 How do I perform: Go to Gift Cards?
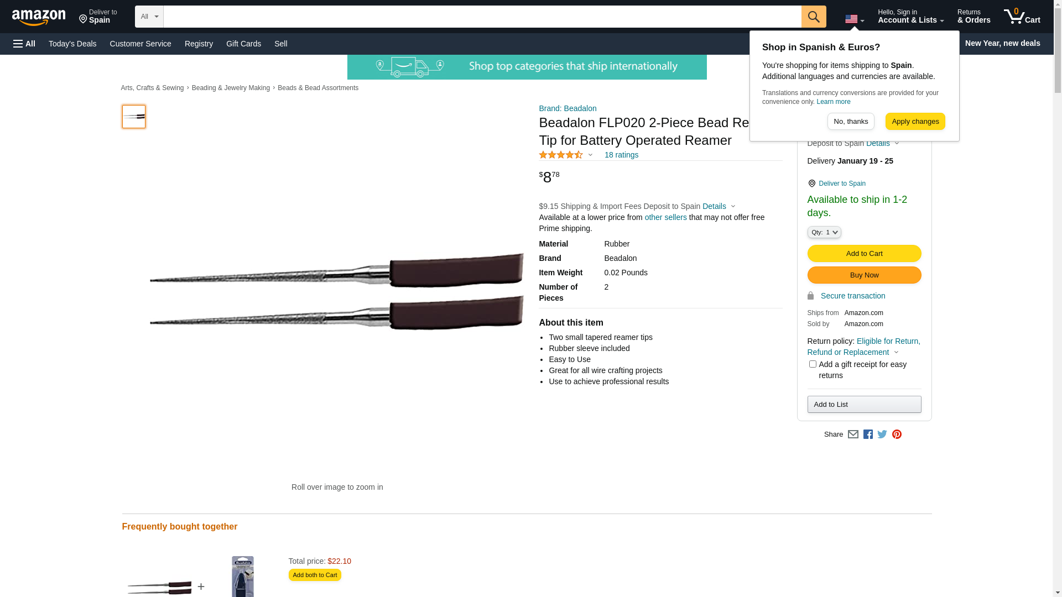(243, 44)
